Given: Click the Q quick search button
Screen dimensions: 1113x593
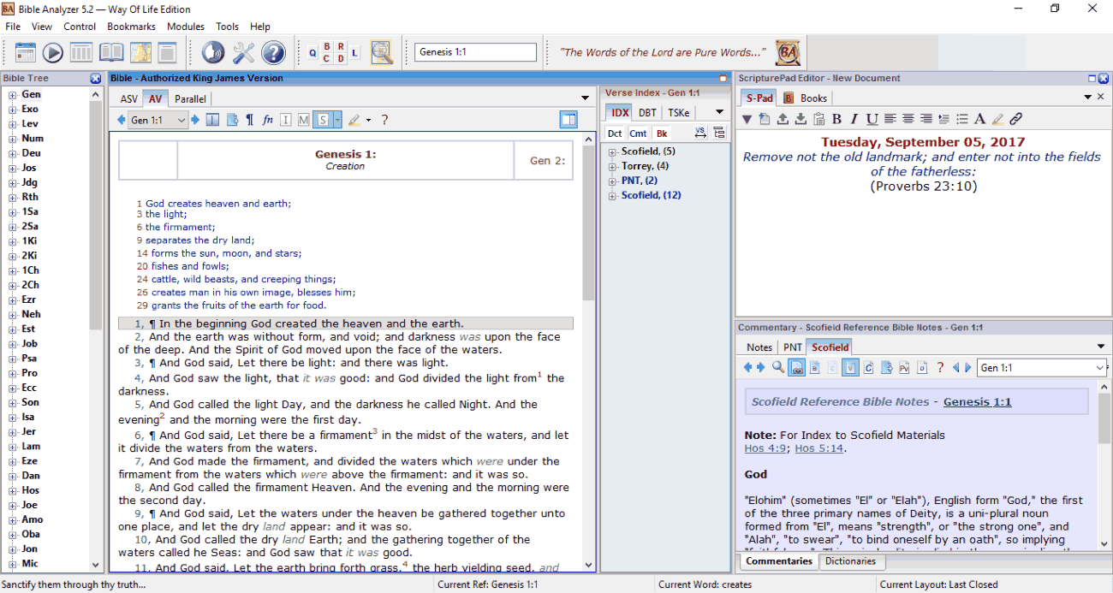Looking at the screenshot, I should (312, 54).
